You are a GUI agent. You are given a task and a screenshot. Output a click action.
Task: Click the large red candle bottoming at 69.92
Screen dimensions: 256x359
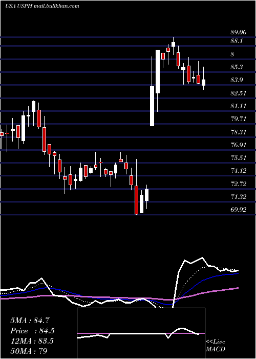(x=137, y=200)
